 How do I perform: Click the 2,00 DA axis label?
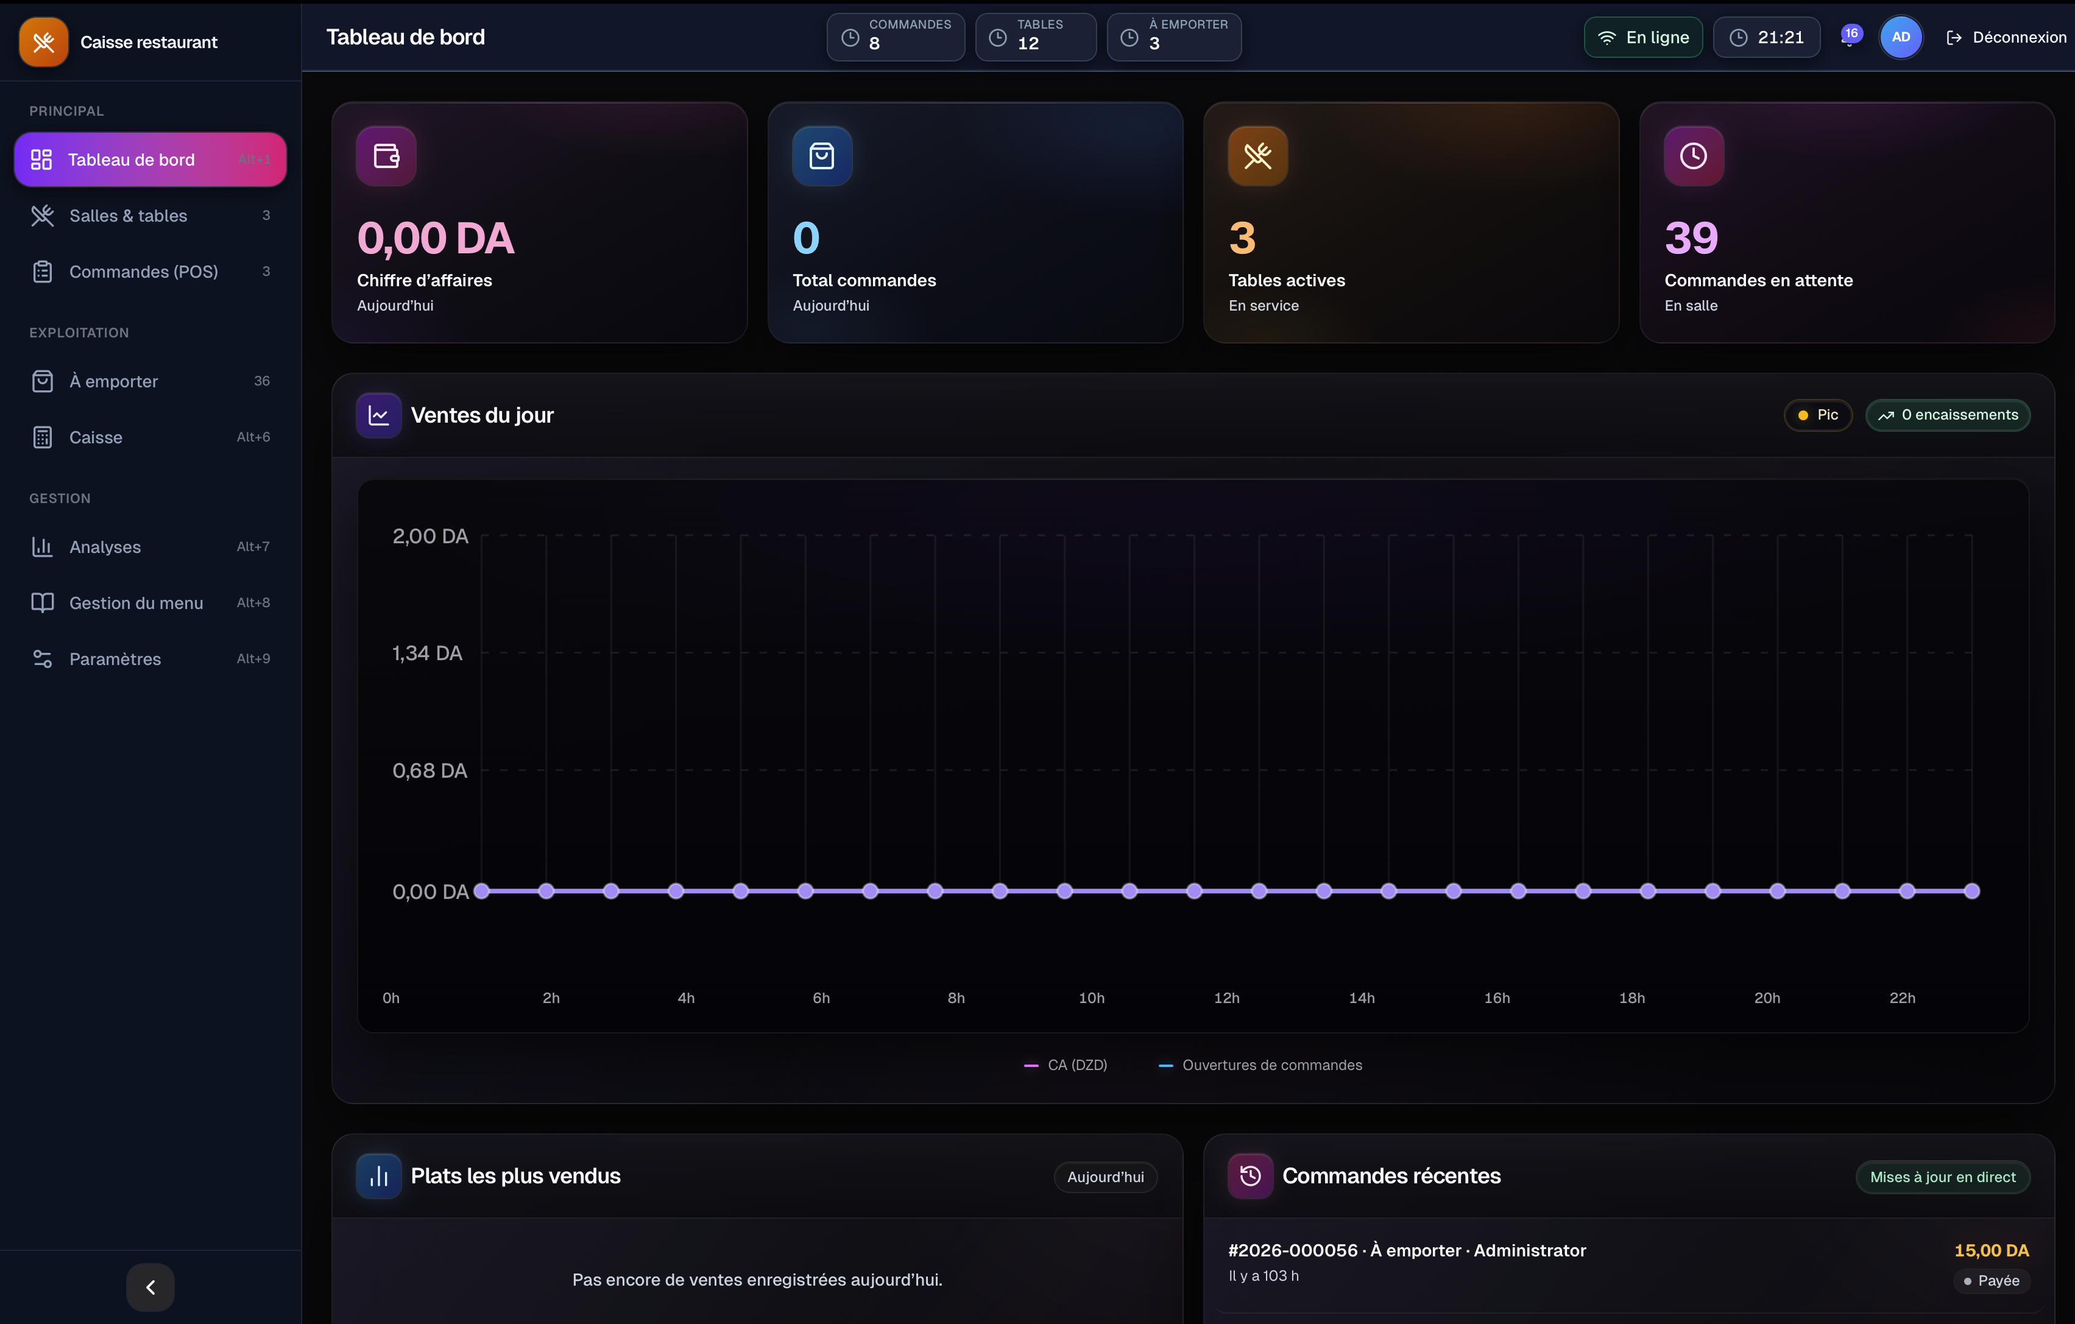pyautogui.click(x=430, y=536)
